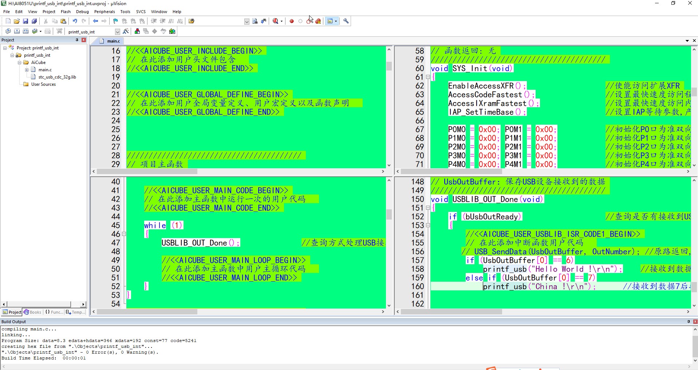
Task: Open Options for Target magic wand icon
Action: point(126,31)
